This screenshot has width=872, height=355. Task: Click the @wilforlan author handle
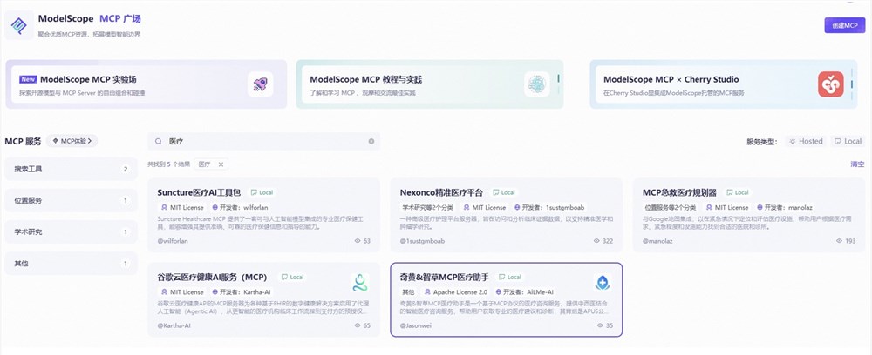pyautogui.click(x=174, y=241)
